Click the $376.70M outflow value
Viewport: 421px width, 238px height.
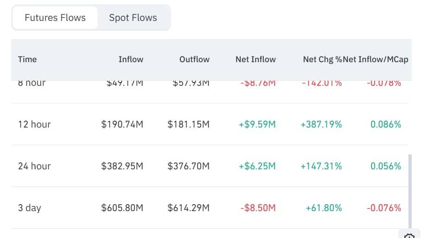point(189,166)
